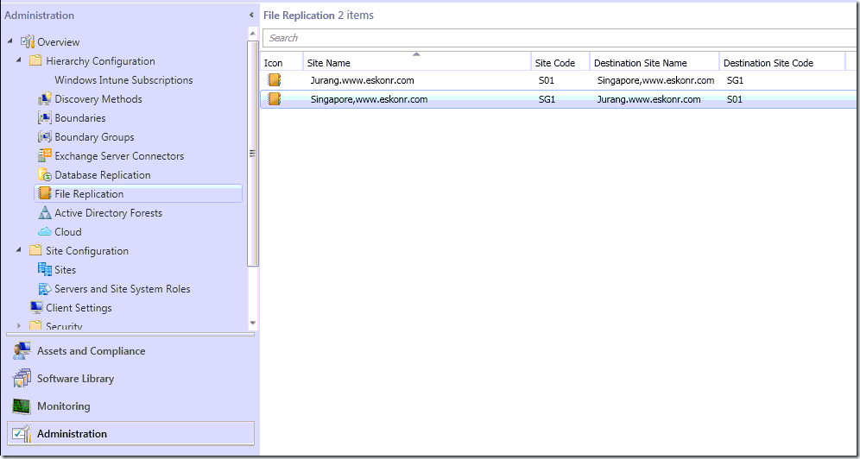Switch to Assets and Compliance workspace

(91, 351)
